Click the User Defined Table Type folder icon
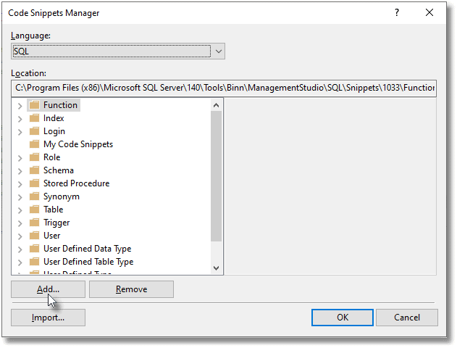The height and width of the screenshot is (348, 457). (34, 262)
